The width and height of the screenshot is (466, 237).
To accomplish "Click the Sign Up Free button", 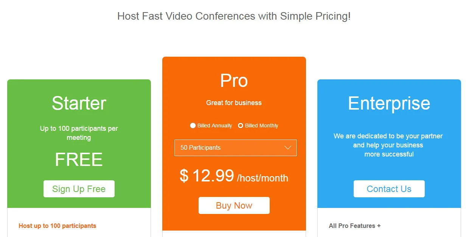I will 79,189.
